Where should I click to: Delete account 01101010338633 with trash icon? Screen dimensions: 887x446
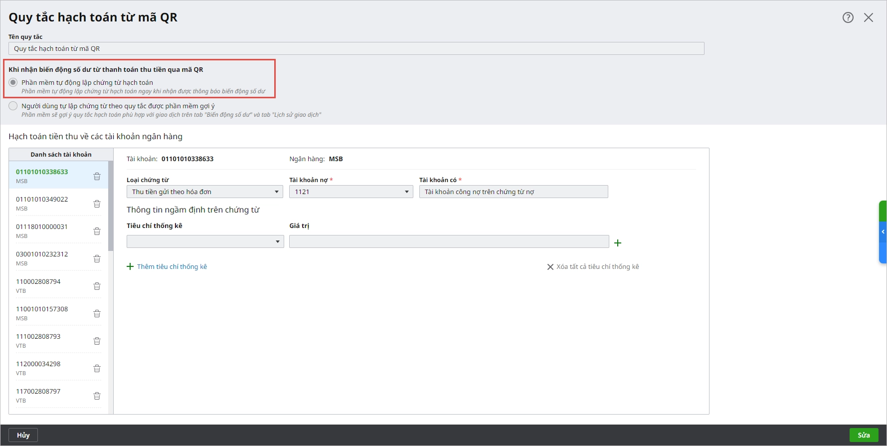(x=97, y=176)
